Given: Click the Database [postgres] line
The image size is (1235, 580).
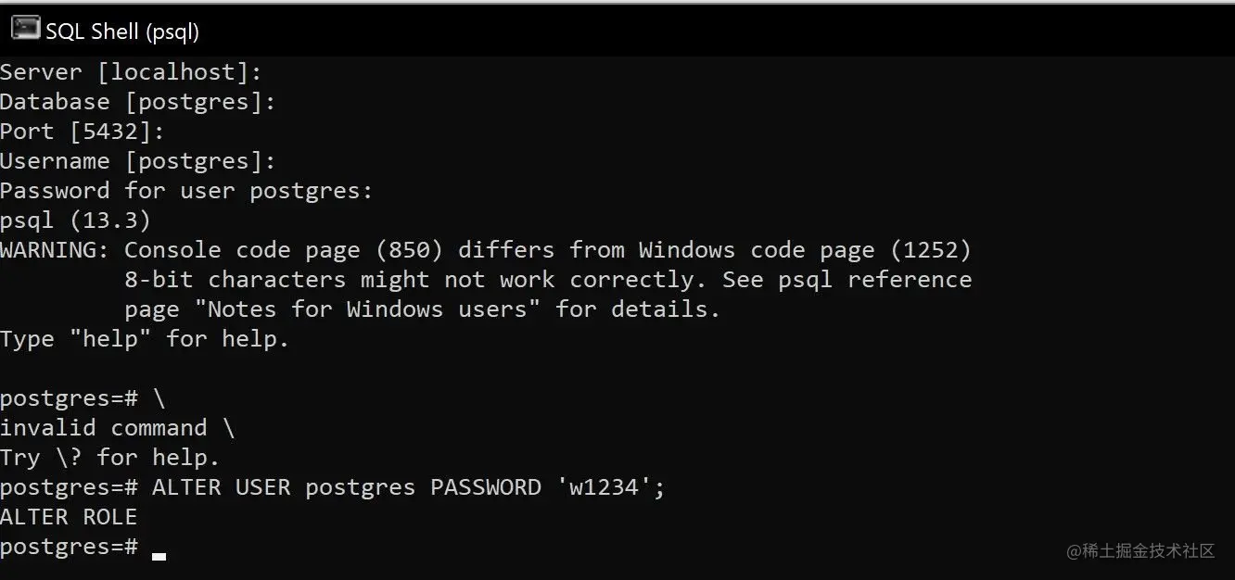Looking at the screenshot, I should (138, 102).
